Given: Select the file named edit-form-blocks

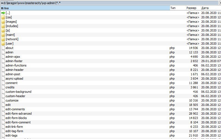Looking at the screenshot, I should 16,118.
